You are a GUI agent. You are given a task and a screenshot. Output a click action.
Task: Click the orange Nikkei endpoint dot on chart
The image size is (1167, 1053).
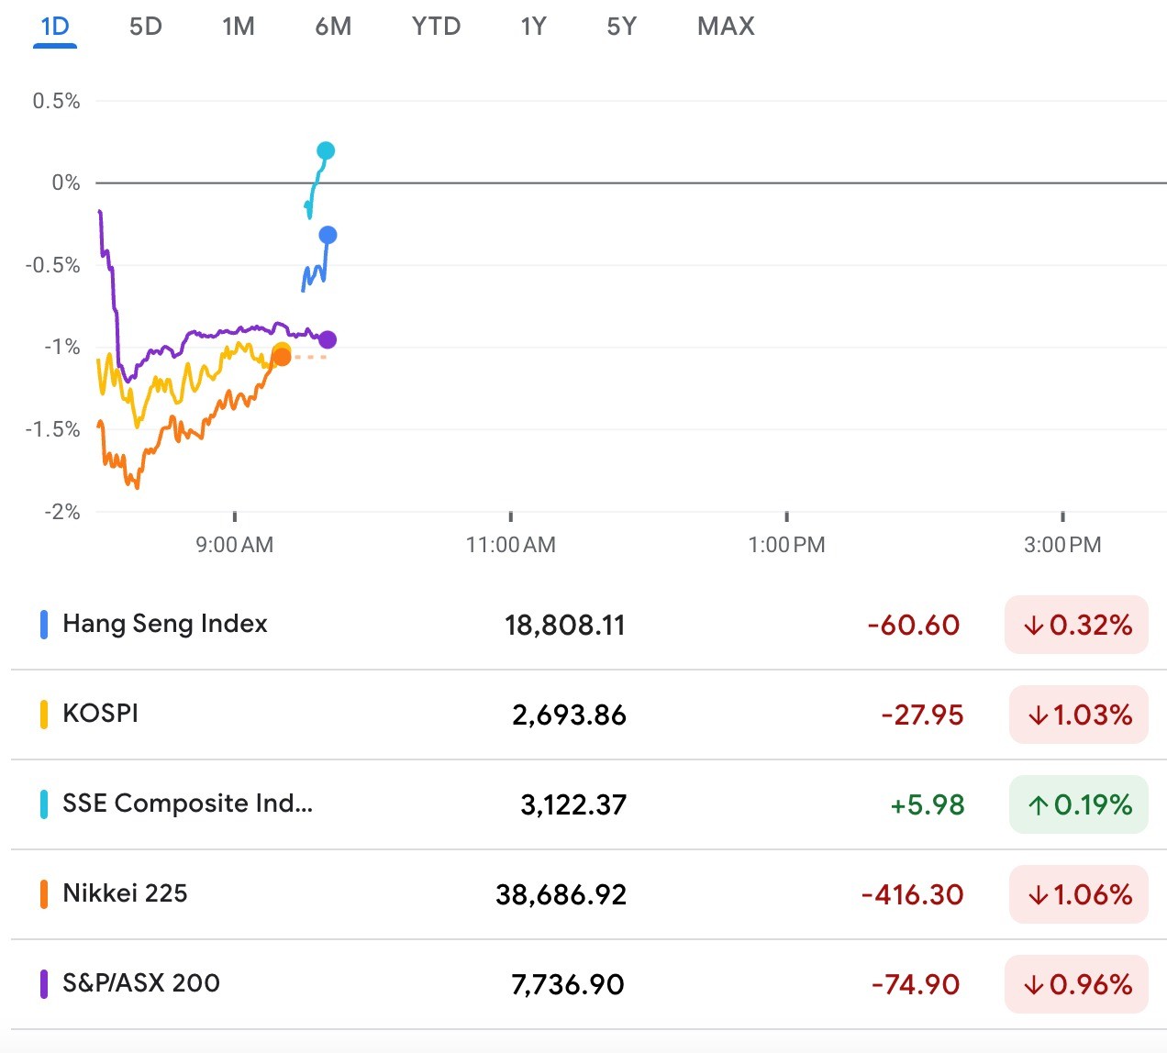point(282,357)
